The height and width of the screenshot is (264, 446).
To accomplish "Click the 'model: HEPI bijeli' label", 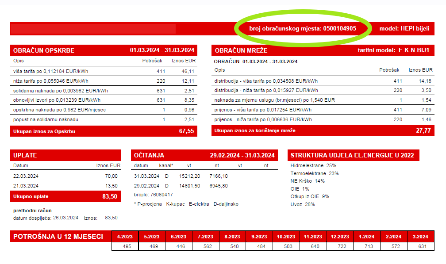I will pos(404,28).
